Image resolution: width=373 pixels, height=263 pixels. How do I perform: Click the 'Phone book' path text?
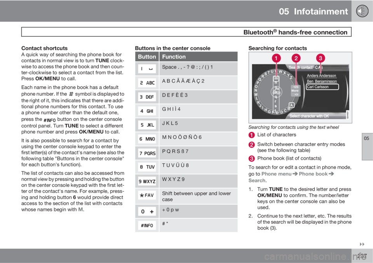pos(313,174)
